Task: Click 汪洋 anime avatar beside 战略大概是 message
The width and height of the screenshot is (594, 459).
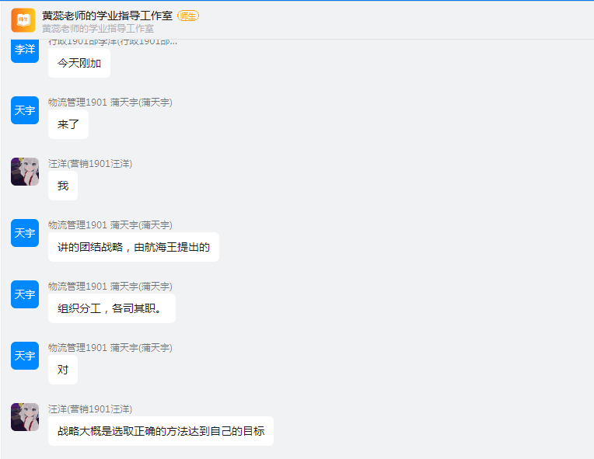Action: [x=25, y=416]
